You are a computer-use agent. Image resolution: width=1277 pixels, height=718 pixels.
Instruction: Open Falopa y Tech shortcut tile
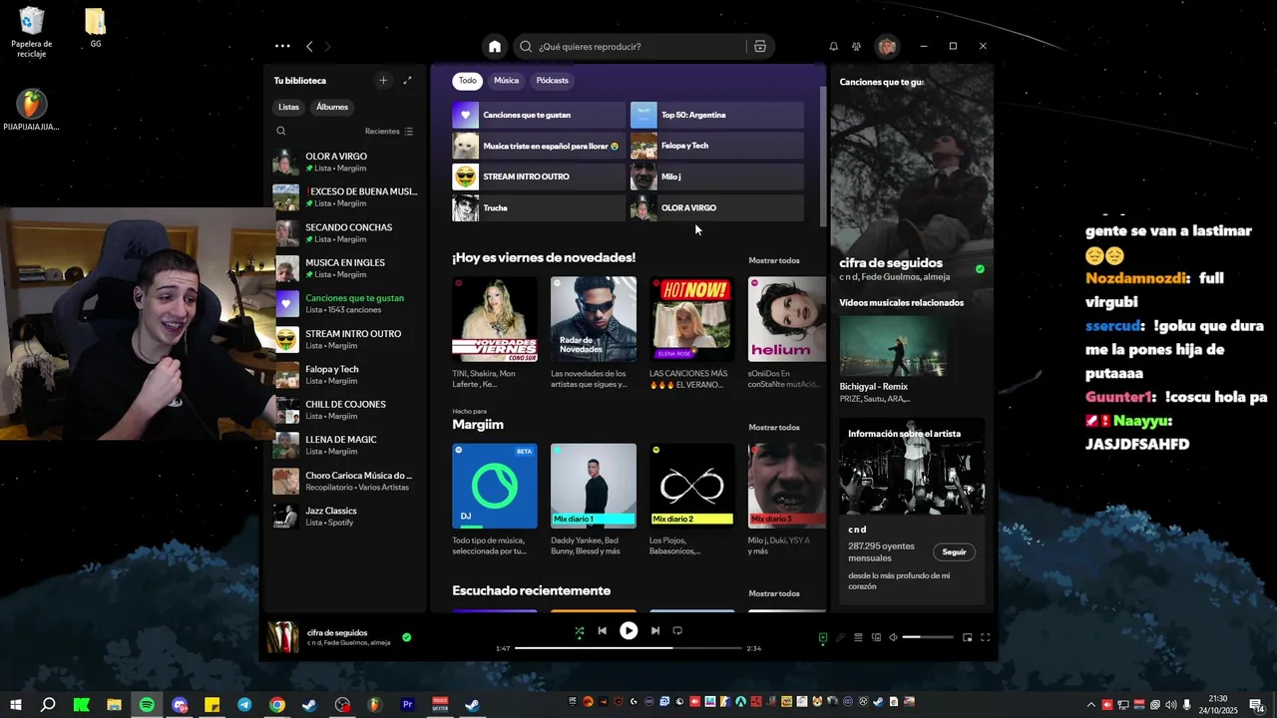click(717, 146)
